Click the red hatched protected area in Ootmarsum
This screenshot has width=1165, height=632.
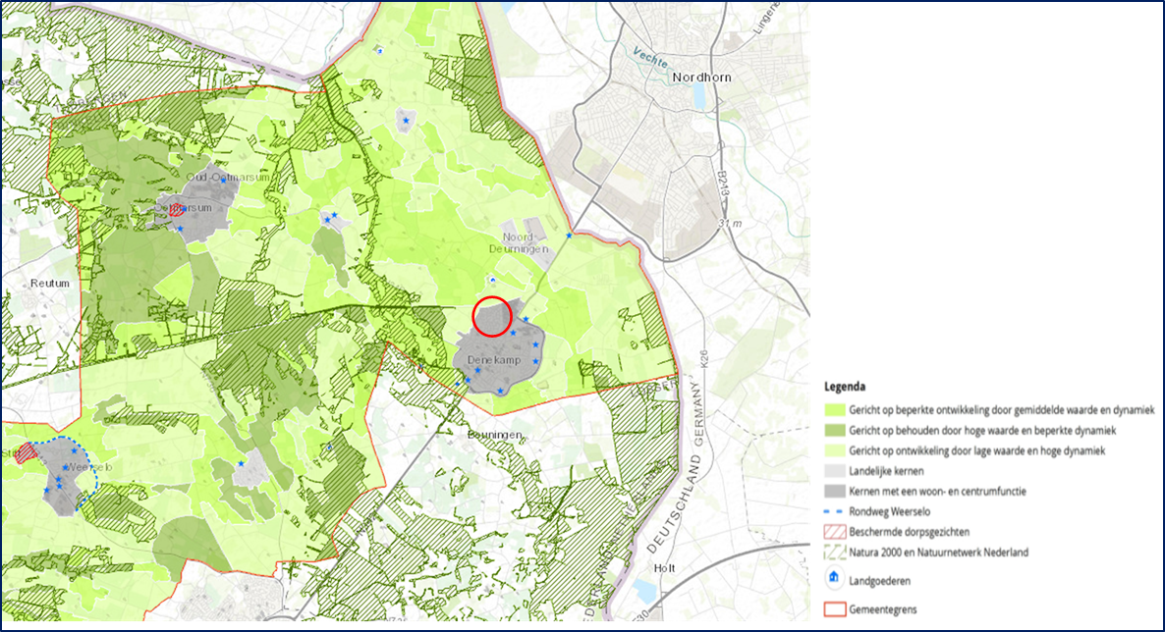176,210
